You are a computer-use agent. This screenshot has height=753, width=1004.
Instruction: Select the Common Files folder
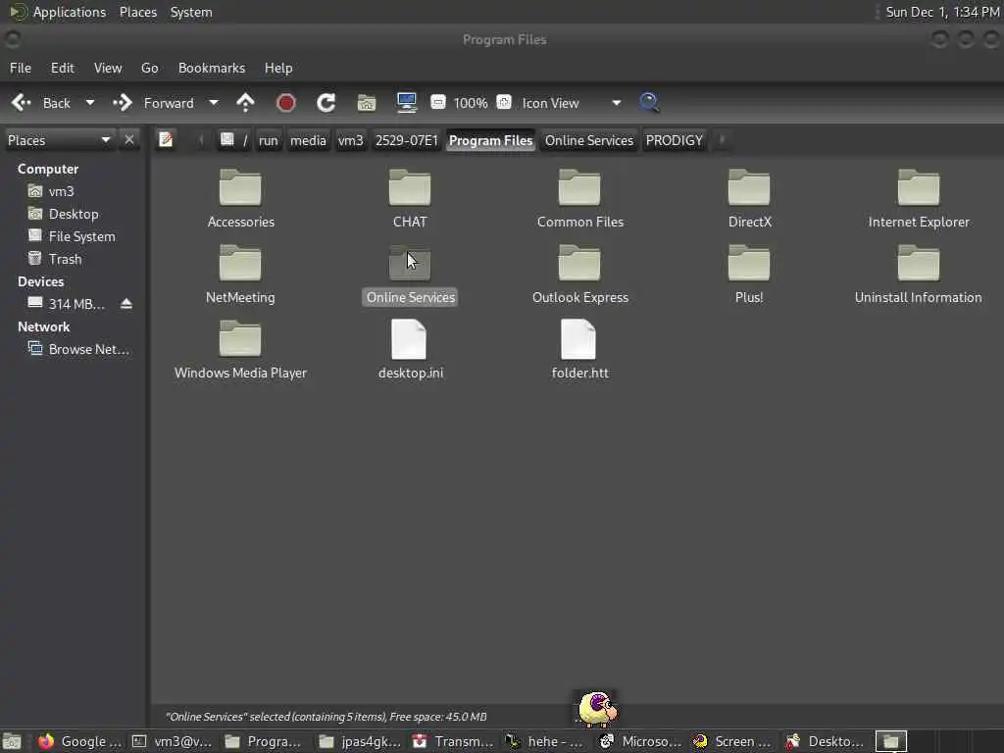click(579, 199)
